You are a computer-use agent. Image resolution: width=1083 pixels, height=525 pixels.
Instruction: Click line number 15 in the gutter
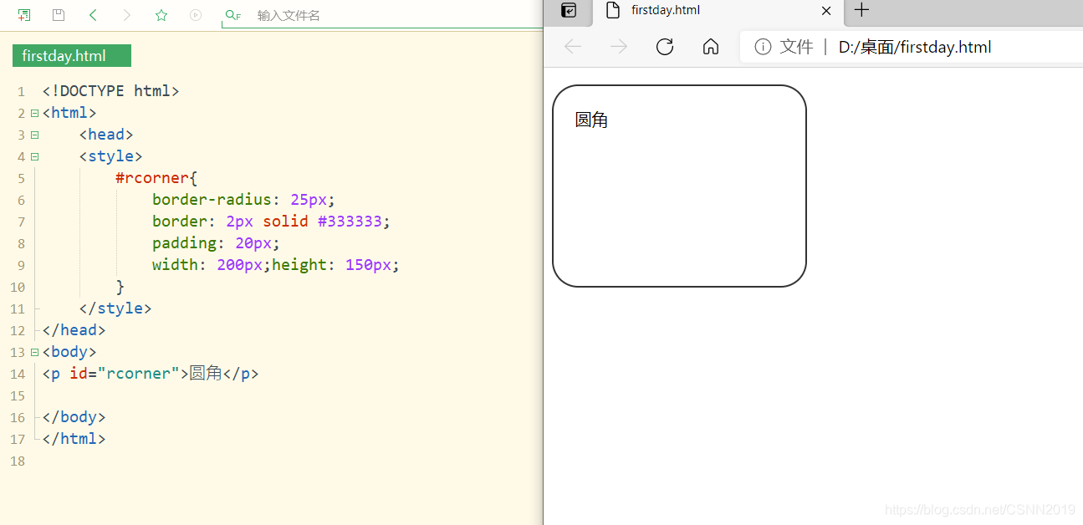coord(18,396)
